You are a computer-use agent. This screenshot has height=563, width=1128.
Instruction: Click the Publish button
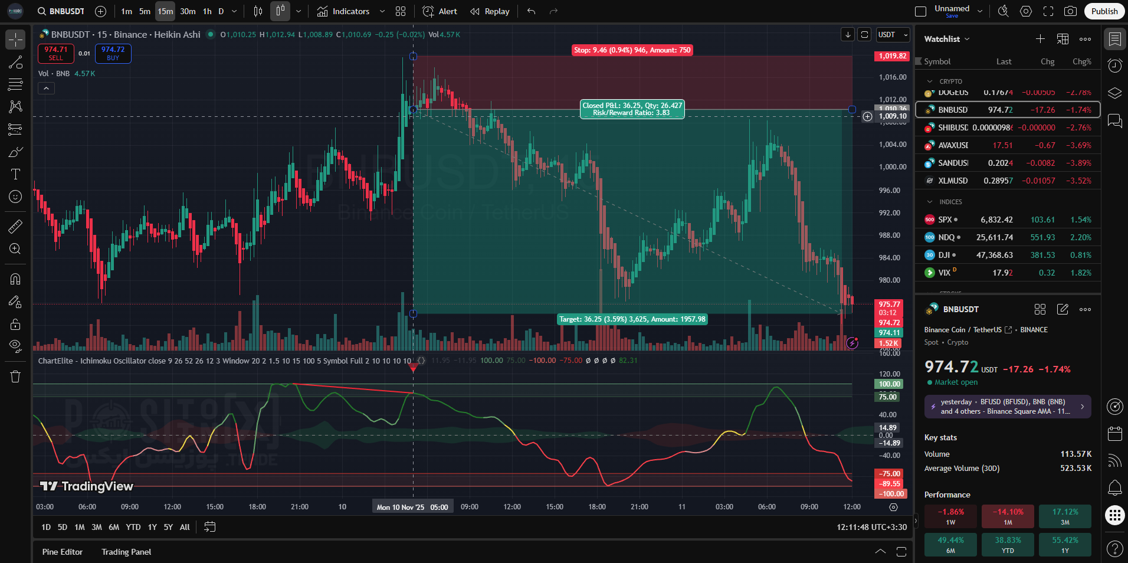[x=1104, y=11]
